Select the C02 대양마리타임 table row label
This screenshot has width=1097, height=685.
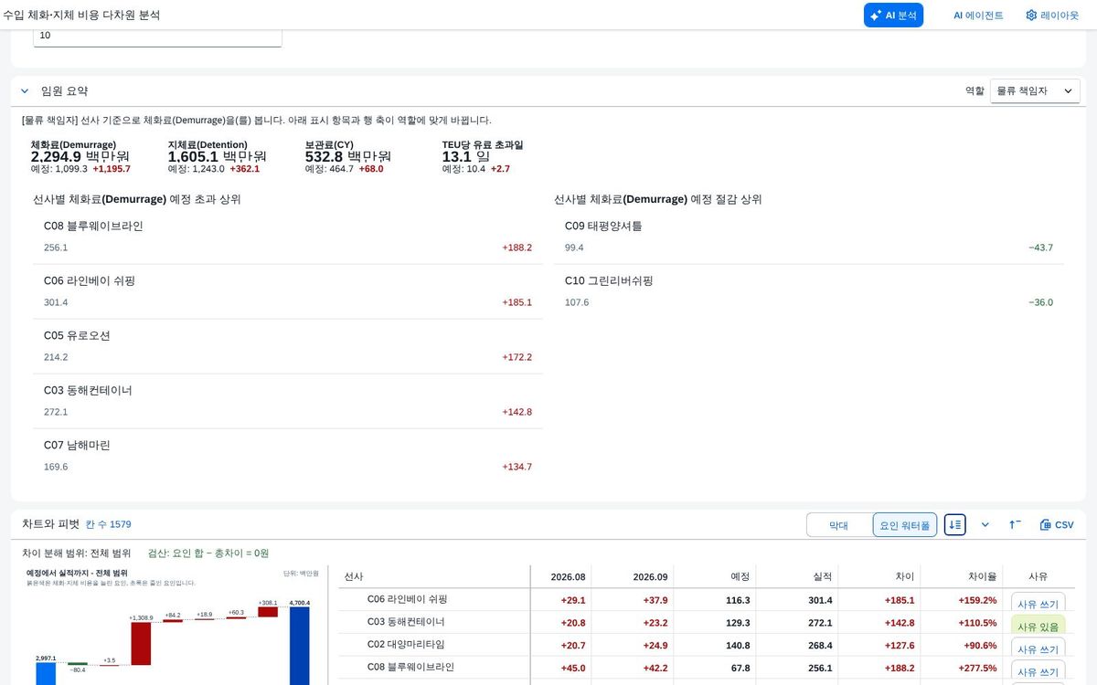(407, 645)
